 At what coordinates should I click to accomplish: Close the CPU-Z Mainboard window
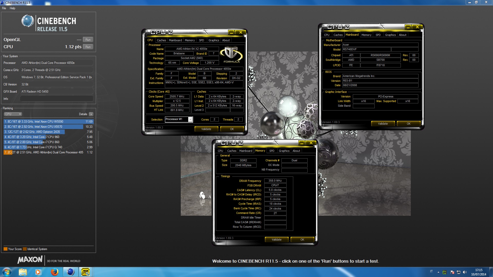[x=417, y=27]
